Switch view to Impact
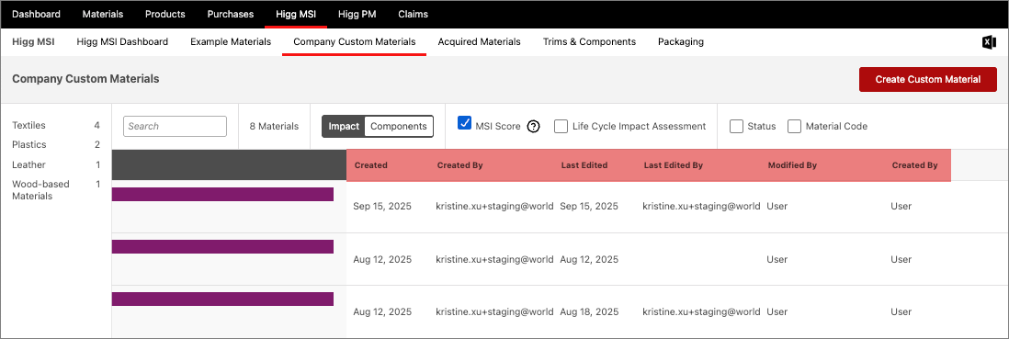1009x339 pixels. coord(344,126)
